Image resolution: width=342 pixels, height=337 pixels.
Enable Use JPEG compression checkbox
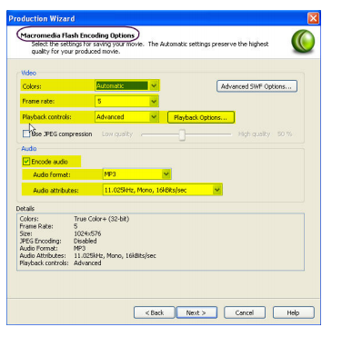pos(26,134)
